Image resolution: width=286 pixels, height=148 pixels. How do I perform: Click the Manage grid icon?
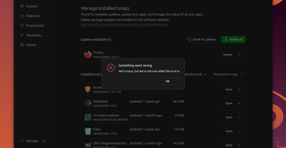(22, 141)
